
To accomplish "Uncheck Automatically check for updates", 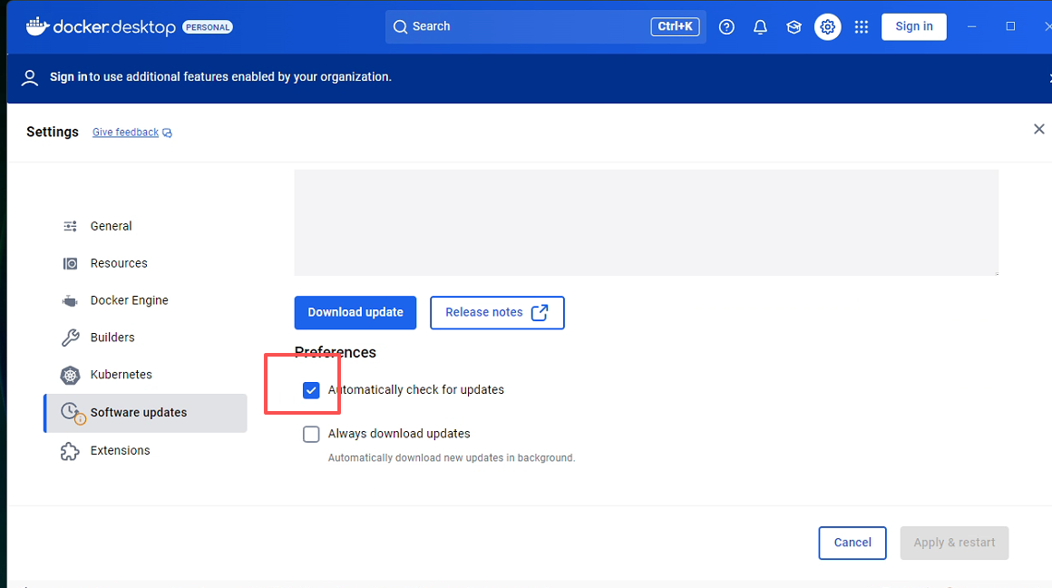I will click(311, 390).
